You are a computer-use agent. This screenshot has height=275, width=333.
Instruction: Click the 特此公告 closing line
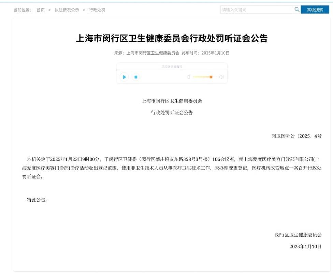[x=38, y=200]
